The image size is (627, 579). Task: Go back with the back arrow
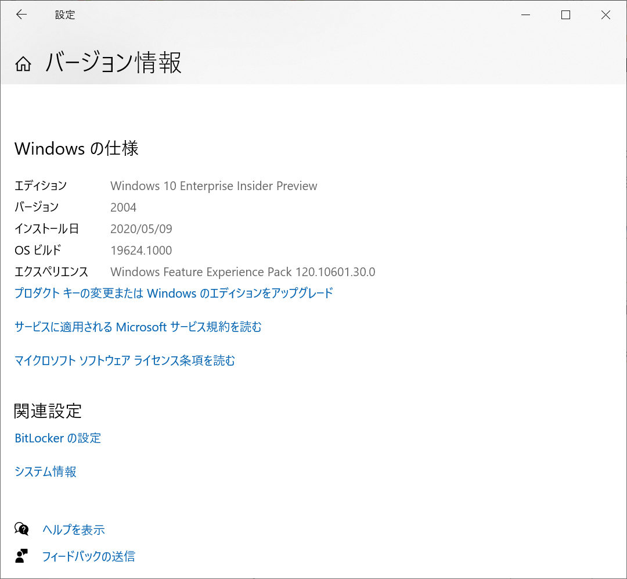pos(21,15)
